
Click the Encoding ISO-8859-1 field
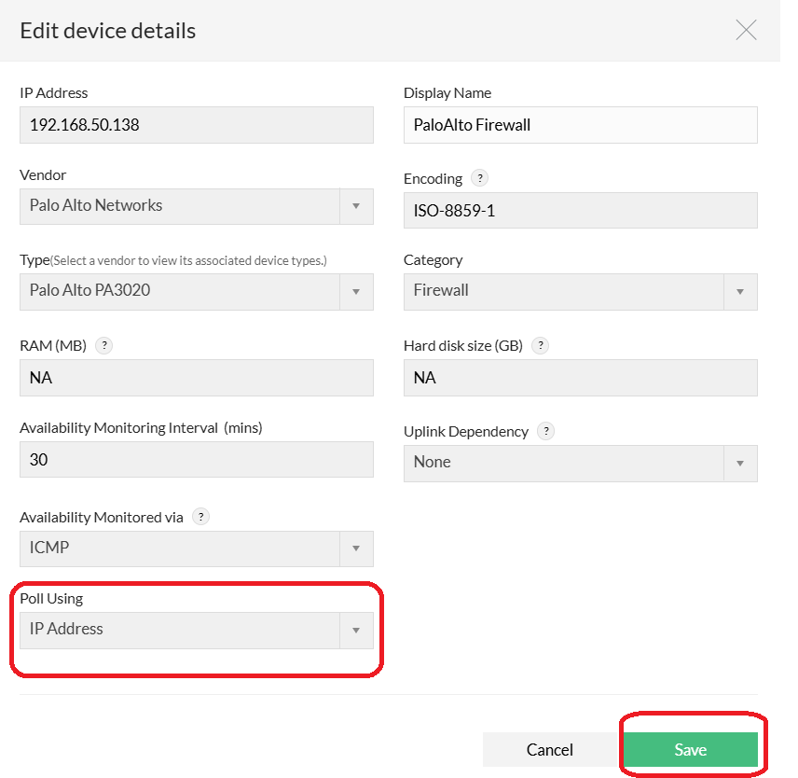tap(580, 211)
